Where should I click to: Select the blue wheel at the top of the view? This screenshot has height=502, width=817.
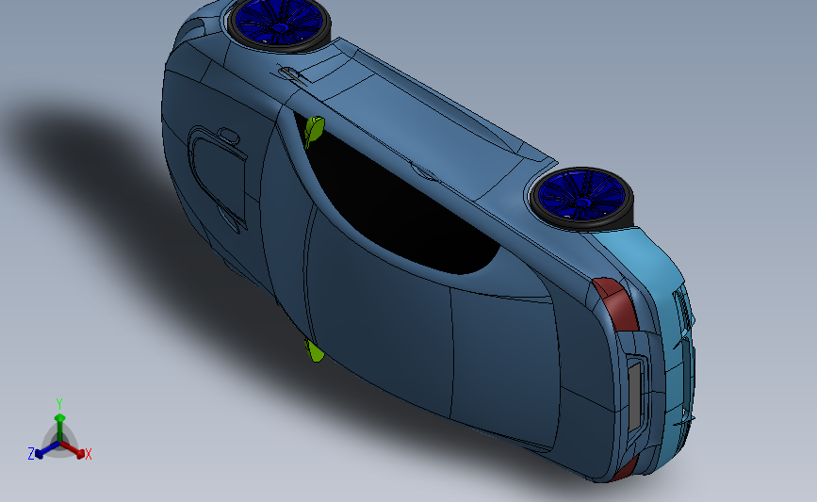tap(279, 24)
